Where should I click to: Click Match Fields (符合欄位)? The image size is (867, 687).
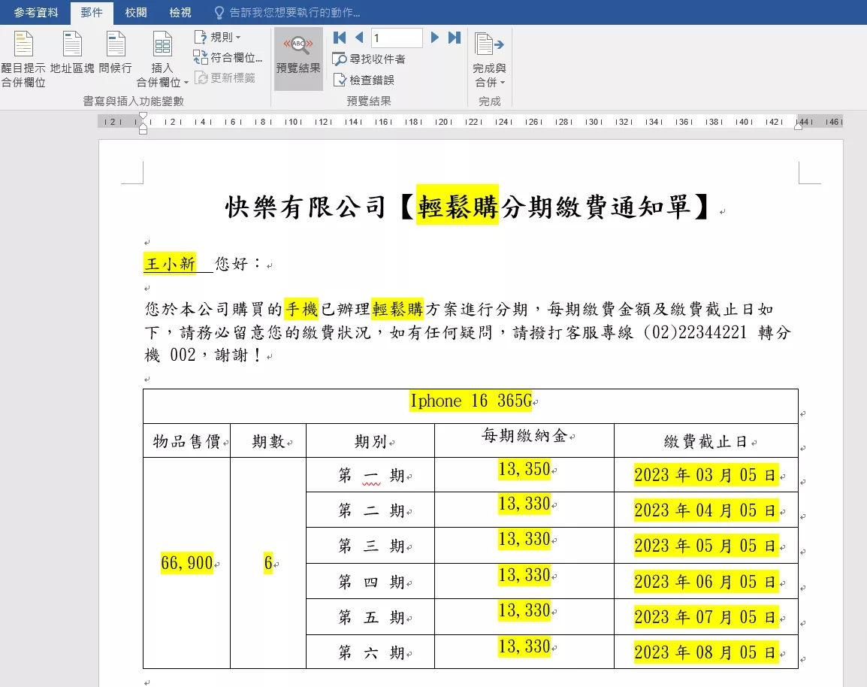(x=227, y=58)
